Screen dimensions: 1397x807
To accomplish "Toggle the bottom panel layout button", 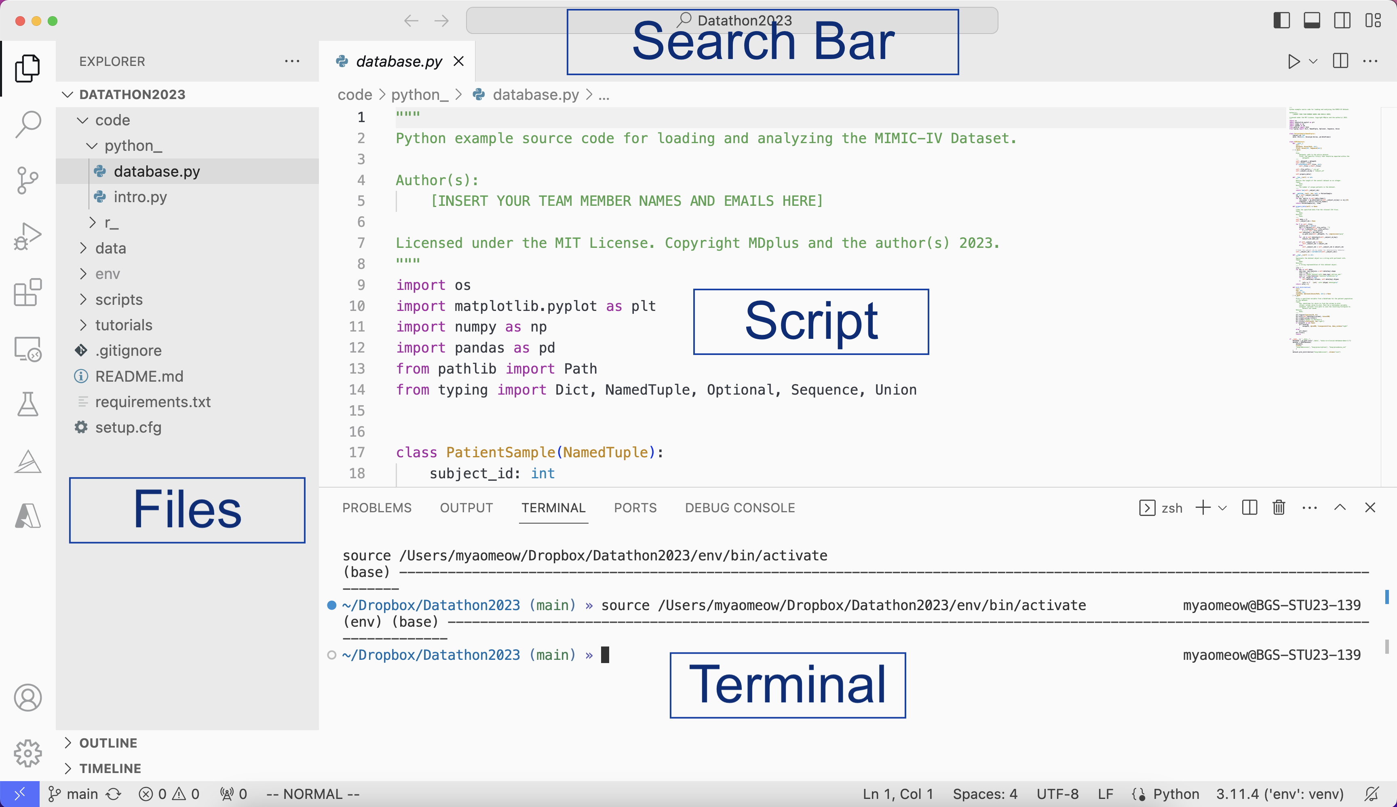I will [1312, 21].
